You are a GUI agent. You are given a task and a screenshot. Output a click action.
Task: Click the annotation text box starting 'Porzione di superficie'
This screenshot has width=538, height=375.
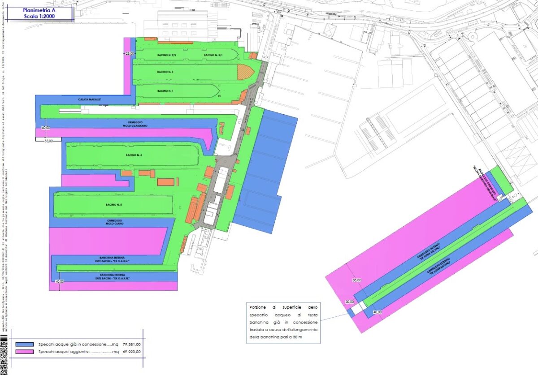pyautogui.click(x=283, y=323)
